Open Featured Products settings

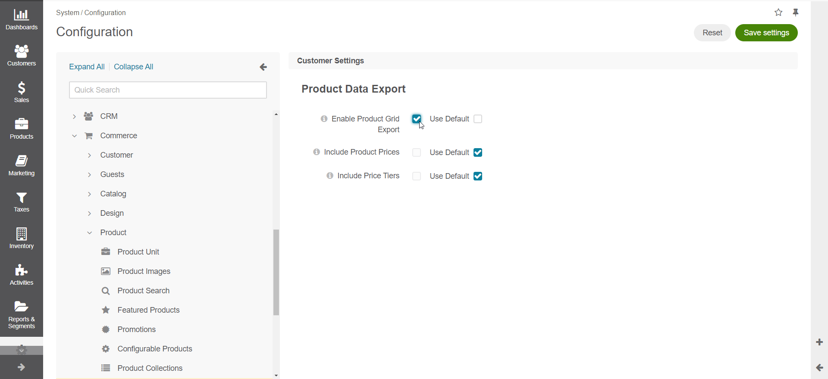click(x=148, y=310)
